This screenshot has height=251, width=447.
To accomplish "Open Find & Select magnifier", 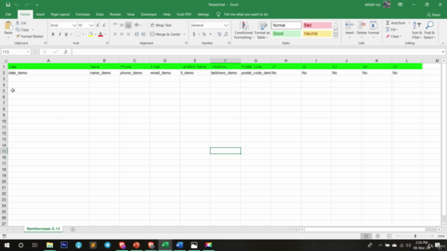I will click(430, 30).
